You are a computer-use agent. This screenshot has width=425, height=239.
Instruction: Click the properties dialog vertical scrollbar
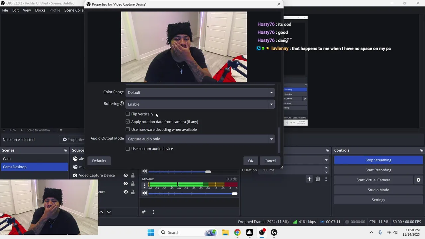279,140
